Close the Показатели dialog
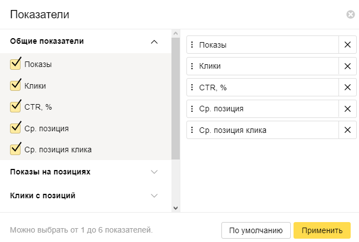 coord(350,15)
